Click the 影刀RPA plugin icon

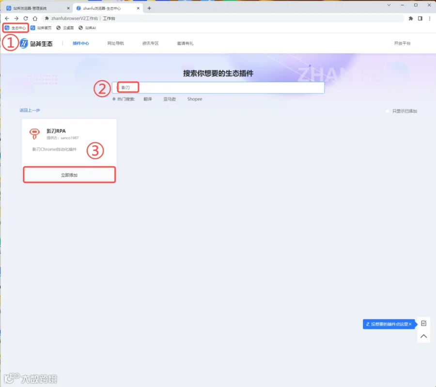pos(35,134)
